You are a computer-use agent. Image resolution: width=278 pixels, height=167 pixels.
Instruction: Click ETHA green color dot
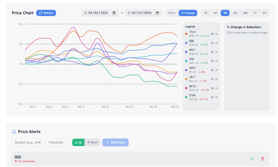click(186, 97)
